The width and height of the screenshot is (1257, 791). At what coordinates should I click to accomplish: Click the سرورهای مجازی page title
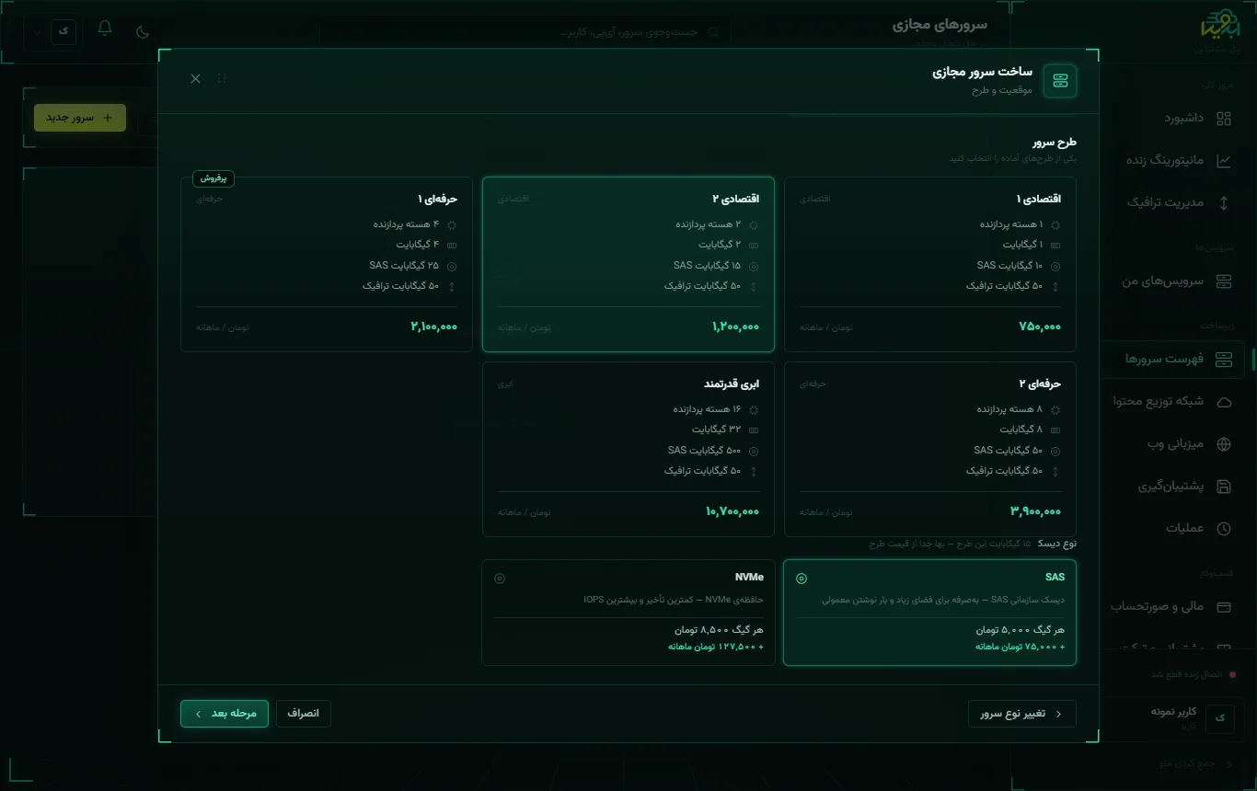940,25
